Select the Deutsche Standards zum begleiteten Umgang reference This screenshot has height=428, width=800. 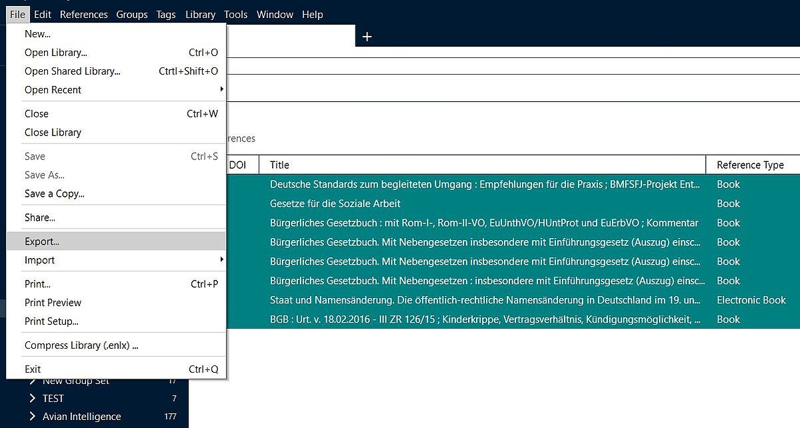(485, 184)
